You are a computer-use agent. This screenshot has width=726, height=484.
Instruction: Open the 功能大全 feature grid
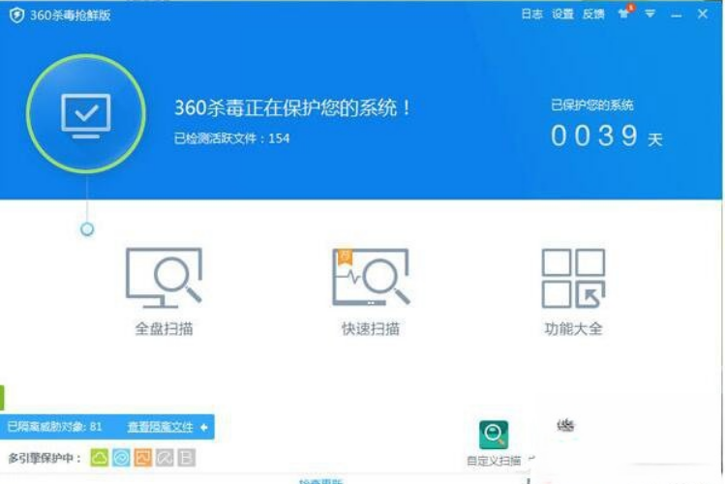pos(573,290)
